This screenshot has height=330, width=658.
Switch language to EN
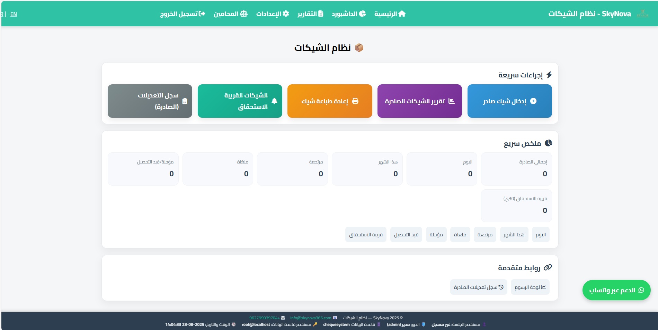coord(14,14)
